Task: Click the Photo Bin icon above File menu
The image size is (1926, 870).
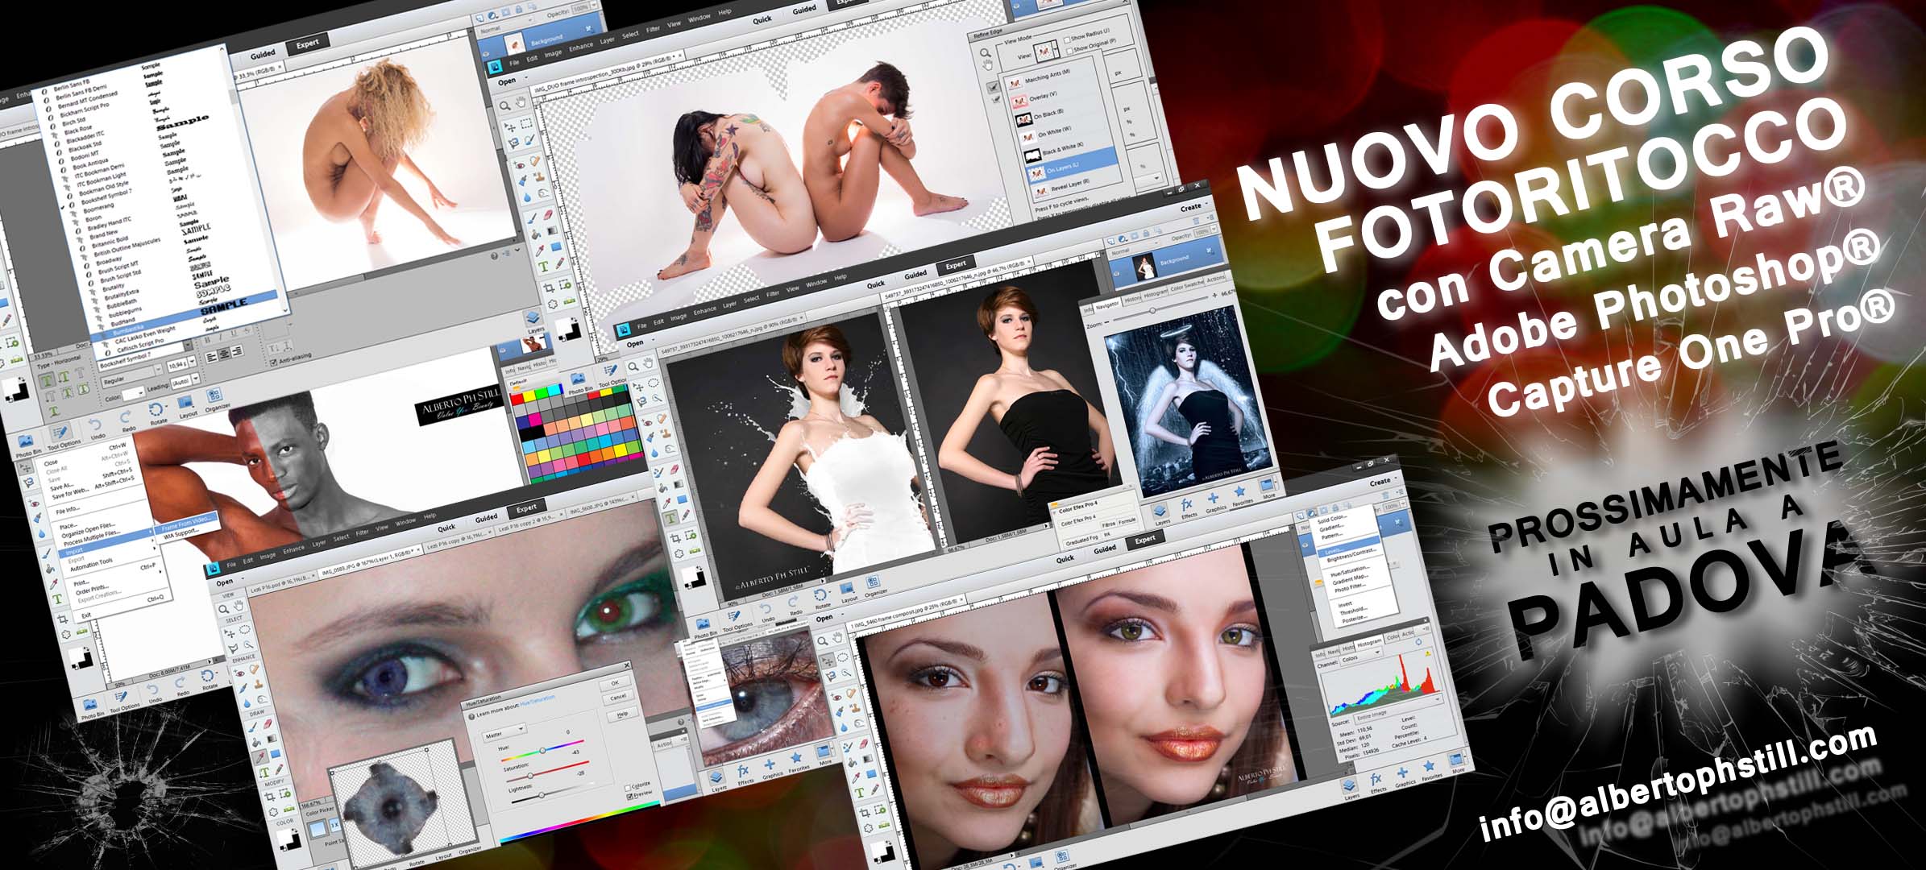Action: point(25,441)
